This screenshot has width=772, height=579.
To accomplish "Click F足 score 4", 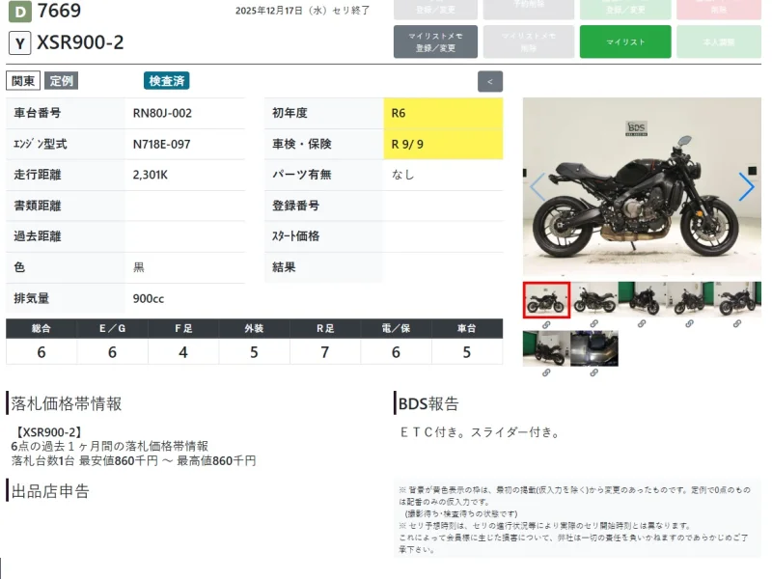I will click(183, 352).
